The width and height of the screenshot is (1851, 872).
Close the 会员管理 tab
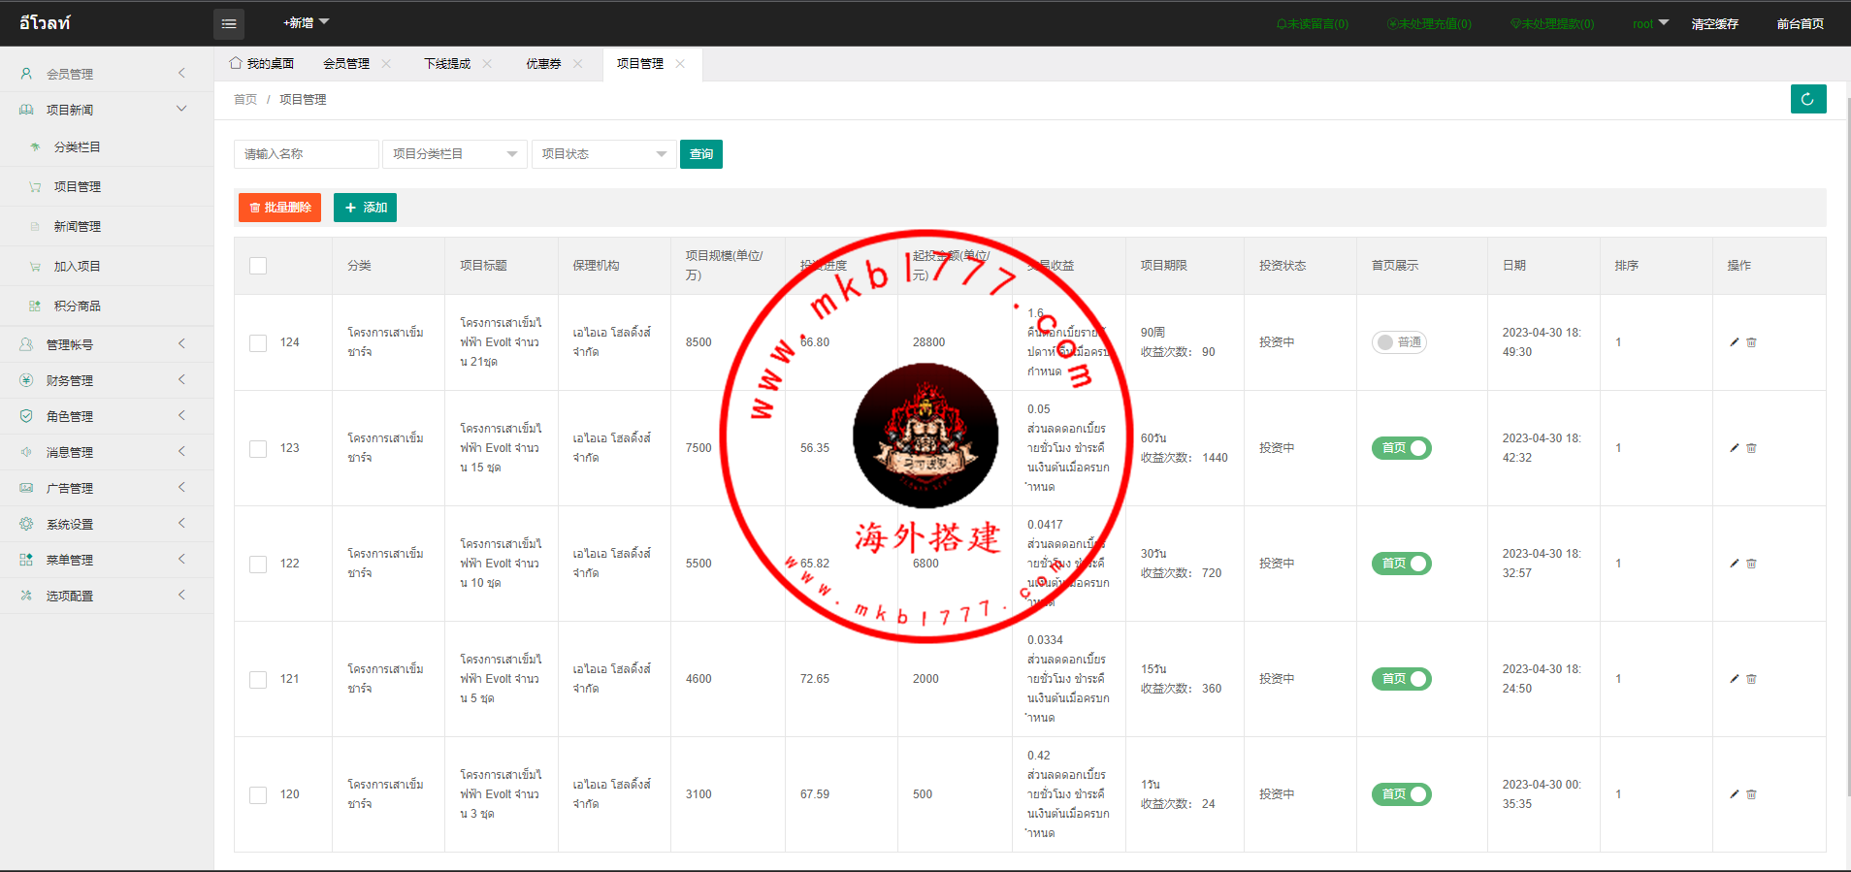point(386,64)
